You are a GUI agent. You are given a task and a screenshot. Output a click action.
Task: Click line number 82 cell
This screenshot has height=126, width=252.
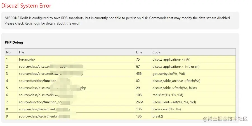(143, 80)
